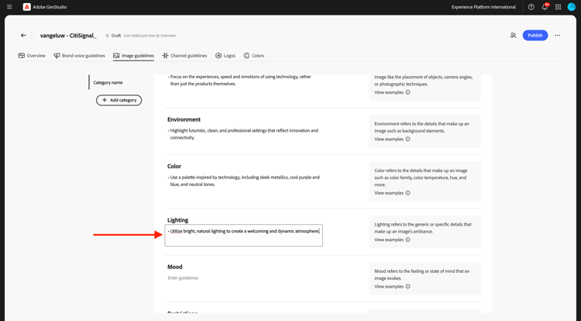Screen dimensions: 581x321
Task: Click the Adobe GenStudio logo
Action: (x=27, y=7)
